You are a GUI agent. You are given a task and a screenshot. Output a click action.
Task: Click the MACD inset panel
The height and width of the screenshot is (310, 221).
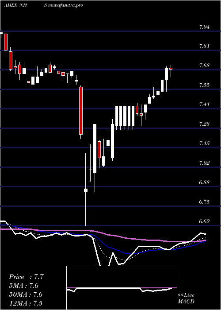click(x=122, y=288)
